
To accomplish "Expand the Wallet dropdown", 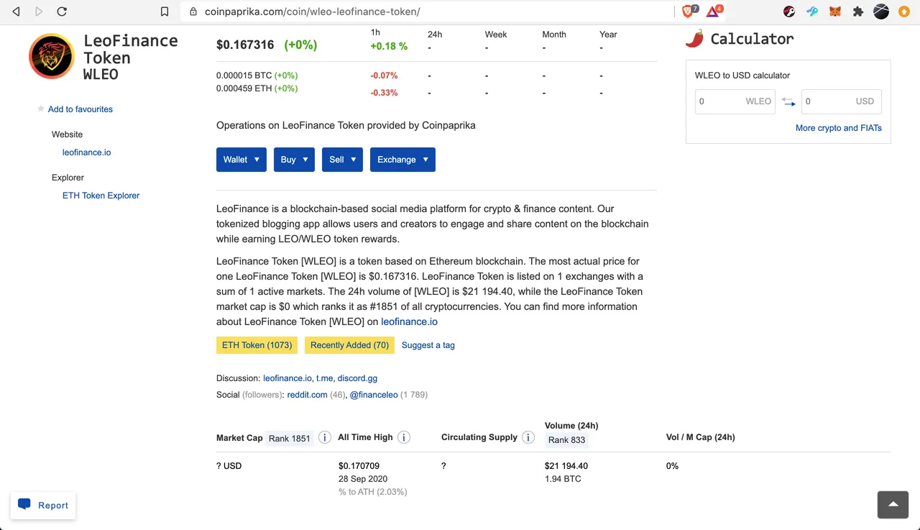I will tap(241, 160).
